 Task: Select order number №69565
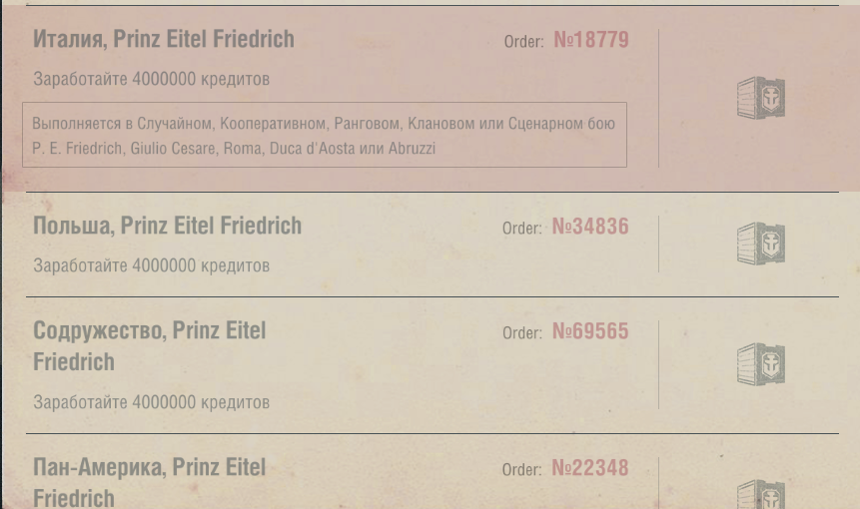click(590, 331)
